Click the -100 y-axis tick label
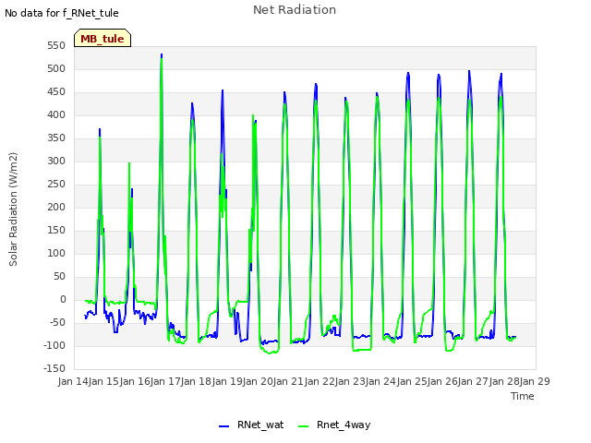The image size is (591, 443). pyautogui.click(x=54, y=345)
